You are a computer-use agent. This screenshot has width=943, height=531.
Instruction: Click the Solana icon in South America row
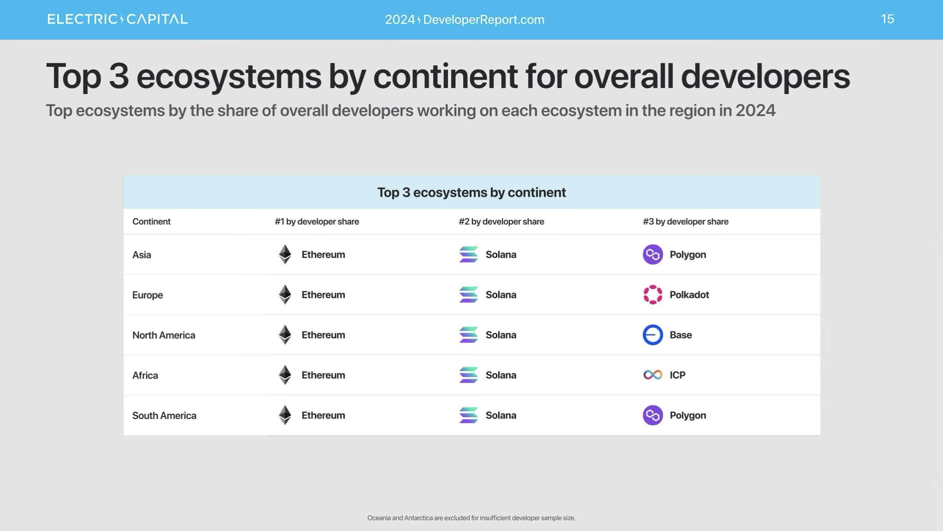[468, 415]
